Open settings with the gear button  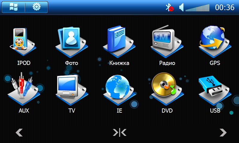[36, 7]
